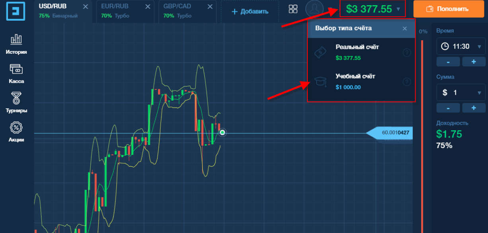This screenshot has height=233, width=488.
Task: Switch to the USD/RUB tab
Action: pyautogui.click(x=58, y=11)
